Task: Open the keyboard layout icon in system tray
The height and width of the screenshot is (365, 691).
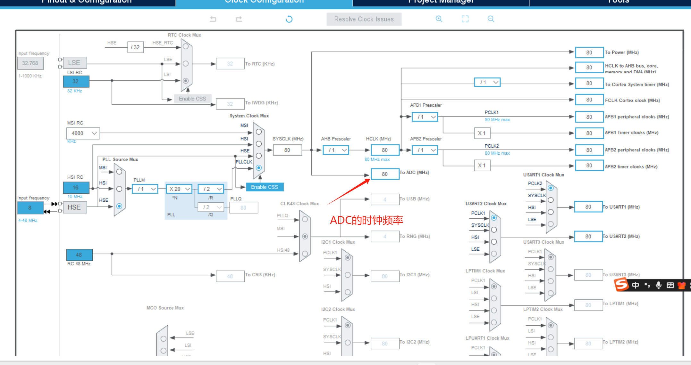Action: click(x=670, y=285)
